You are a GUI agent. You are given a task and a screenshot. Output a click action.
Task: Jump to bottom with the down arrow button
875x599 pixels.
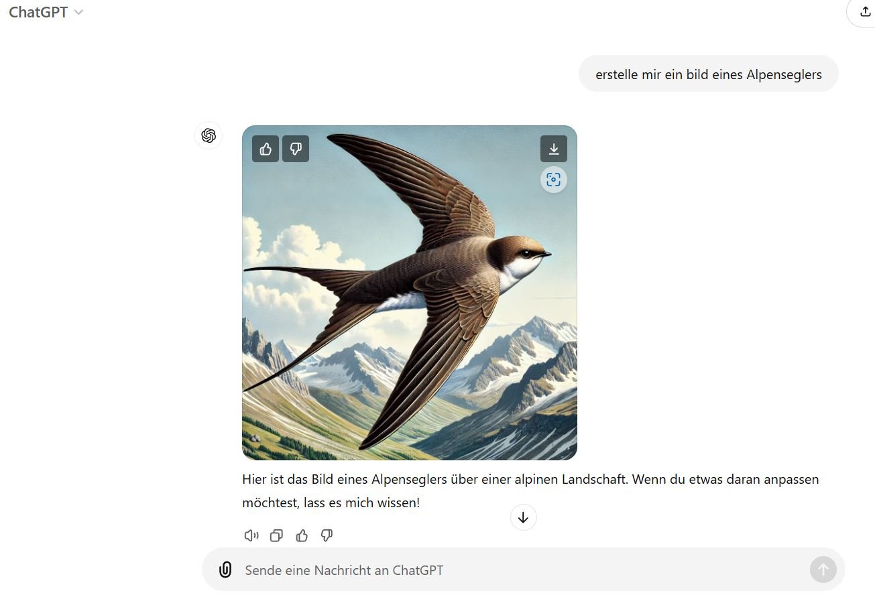pos(524,517)
